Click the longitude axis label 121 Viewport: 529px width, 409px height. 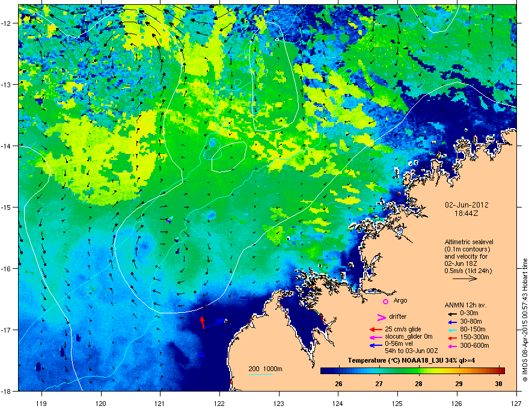pyautogui.click(x=160, y=403)
